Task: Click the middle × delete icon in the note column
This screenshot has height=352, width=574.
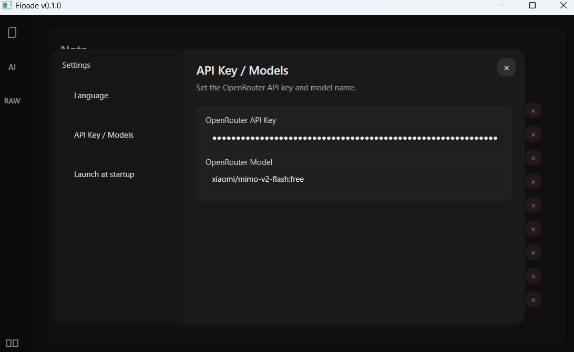Action: tap(534, 205)
